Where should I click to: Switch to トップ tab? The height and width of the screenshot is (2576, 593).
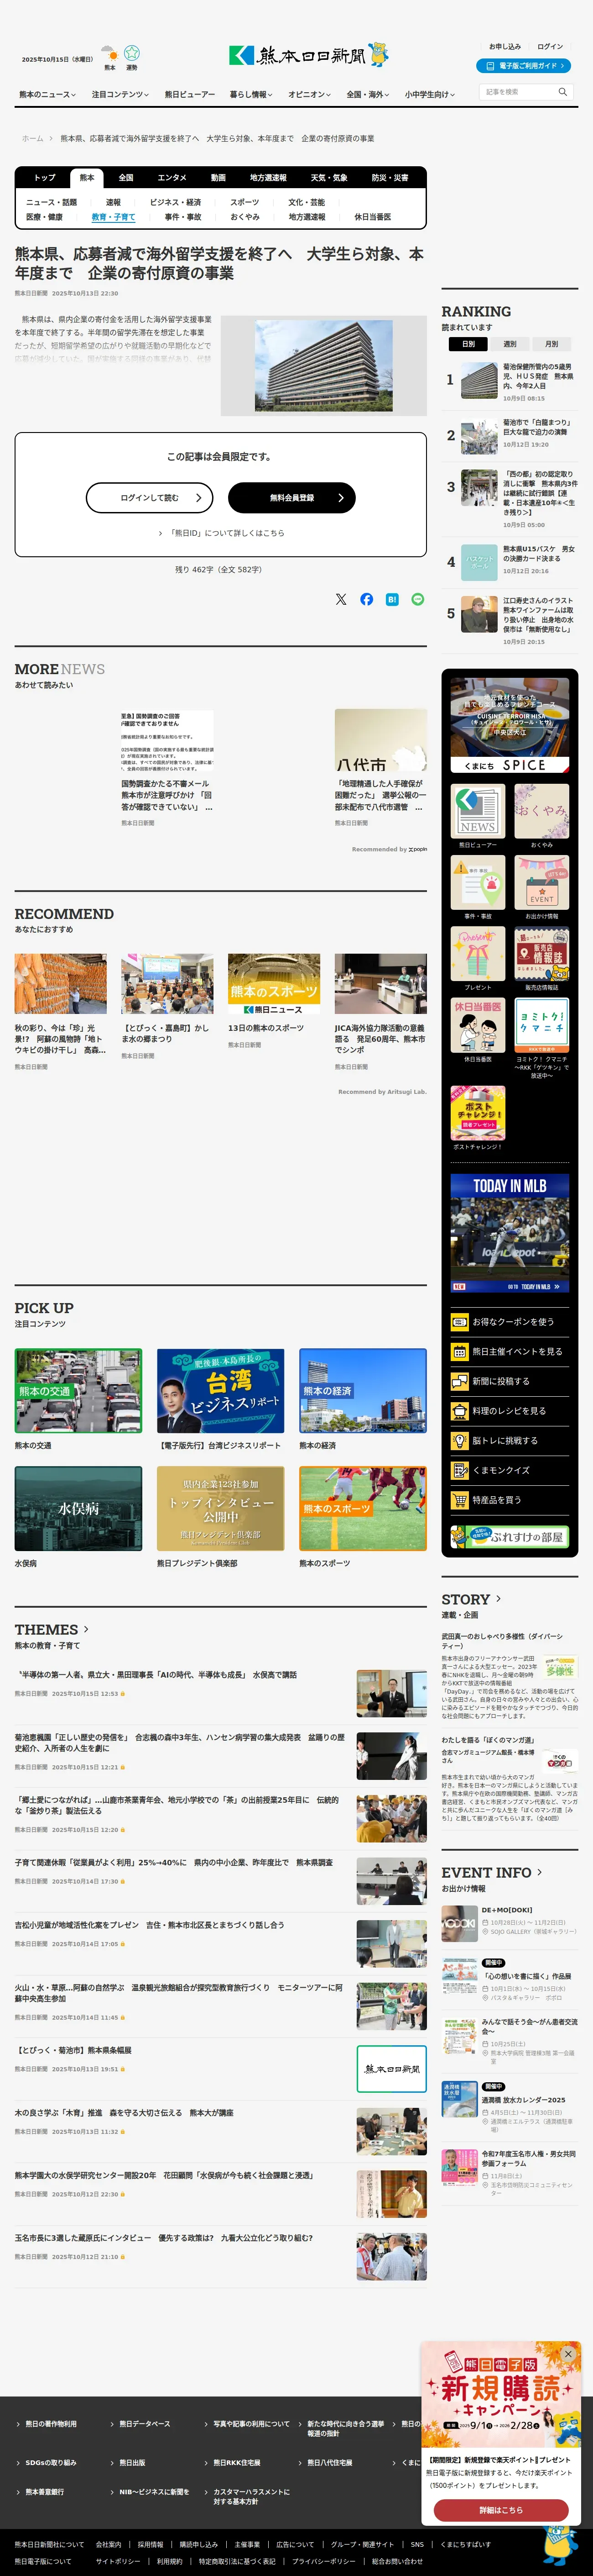tap(45, 178)
